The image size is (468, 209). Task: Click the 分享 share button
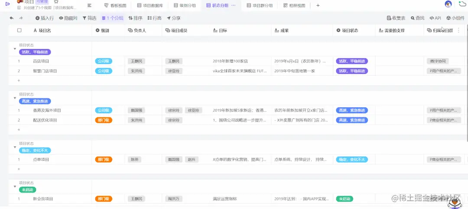(x=173, y=18)
